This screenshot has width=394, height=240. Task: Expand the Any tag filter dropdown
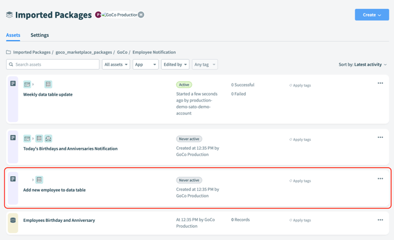[205, 65]
